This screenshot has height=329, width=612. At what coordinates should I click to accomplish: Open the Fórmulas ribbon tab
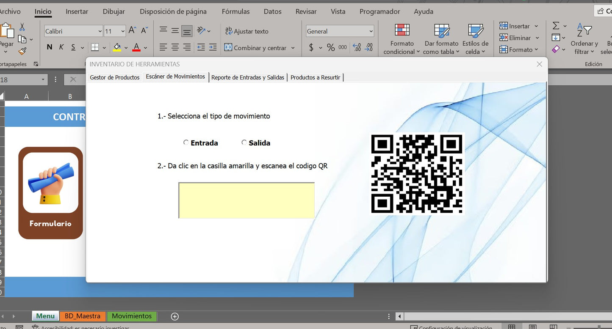pyautogui.click(x=235, y=11)
